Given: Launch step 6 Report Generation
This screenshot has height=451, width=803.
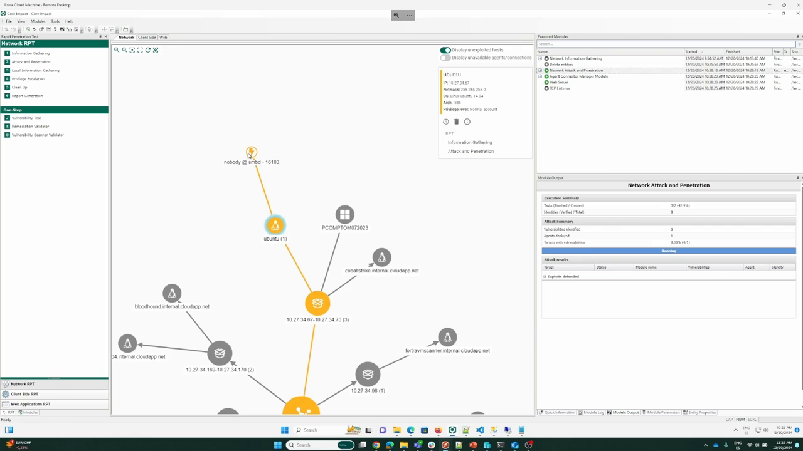Looking at the screenshot, I should tap(27, 96).
